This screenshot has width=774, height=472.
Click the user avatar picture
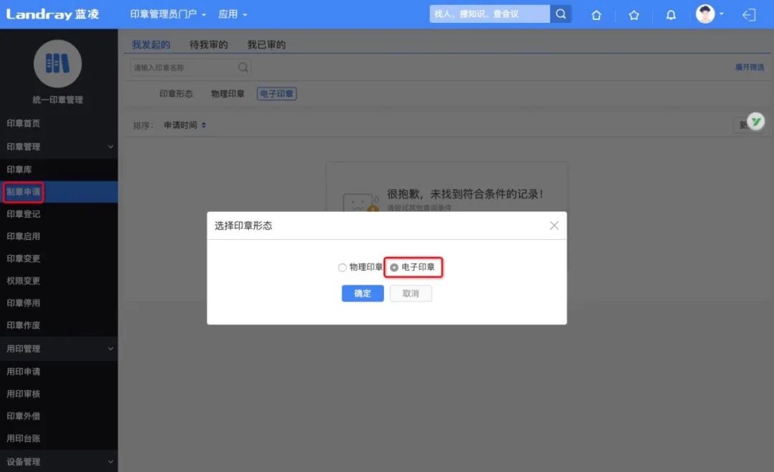(704, 13)
